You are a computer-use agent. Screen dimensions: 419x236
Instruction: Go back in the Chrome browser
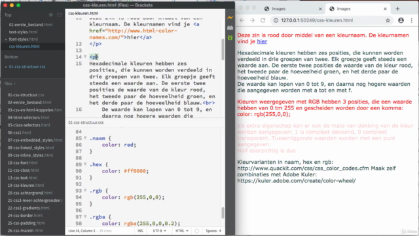point(242,20)
